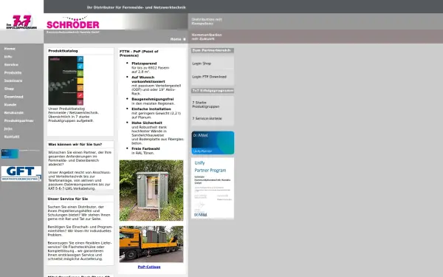Viewport: 443px width, 277px height.
Task: Open Shop in left navigation
Action: [x=9, y=89]
